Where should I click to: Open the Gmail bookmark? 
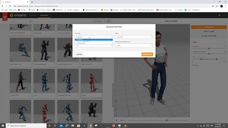coord(13,10)
